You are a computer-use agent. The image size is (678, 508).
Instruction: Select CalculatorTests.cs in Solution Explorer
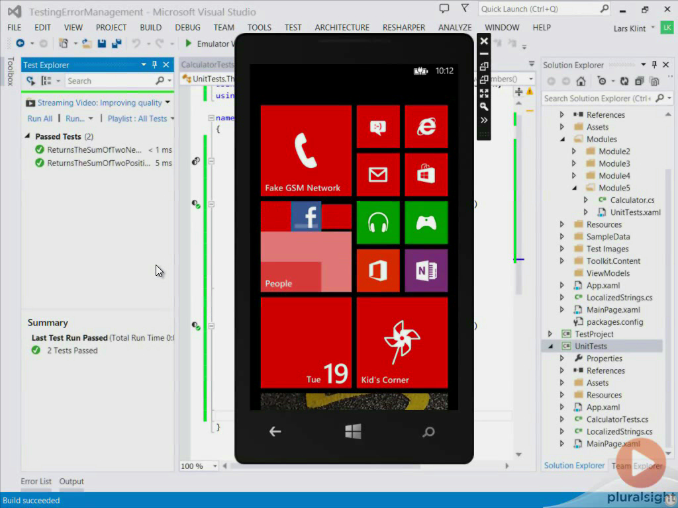tap(617, 419)
